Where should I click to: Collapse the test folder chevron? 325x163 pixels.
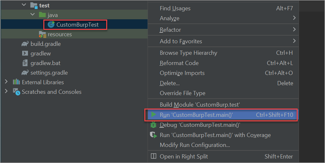[24, 5]
